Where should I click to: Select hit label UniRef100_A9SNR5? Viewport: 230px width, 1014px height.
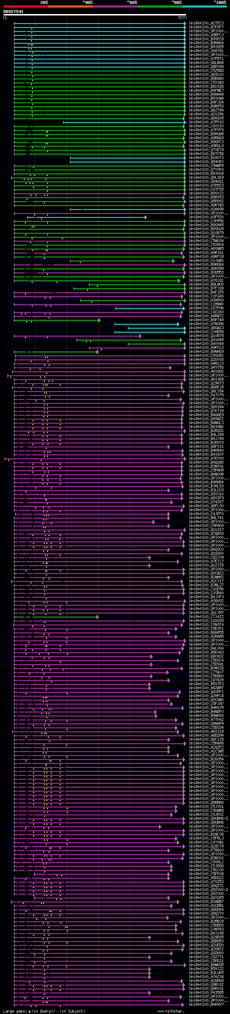206,249
